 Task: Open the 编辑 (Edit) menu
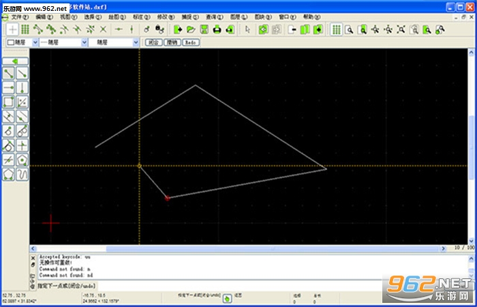point(44,17)
